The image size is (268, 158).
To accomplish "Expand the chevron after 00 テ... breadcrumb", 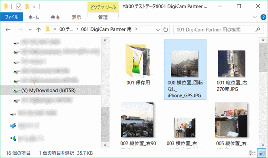I will click(x=77, y=29).
